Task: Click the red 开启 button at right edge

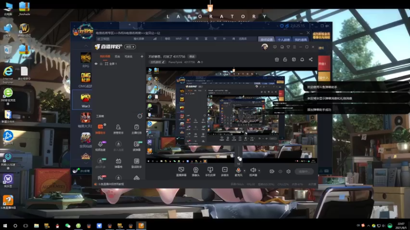Action: tap(324, 63)
